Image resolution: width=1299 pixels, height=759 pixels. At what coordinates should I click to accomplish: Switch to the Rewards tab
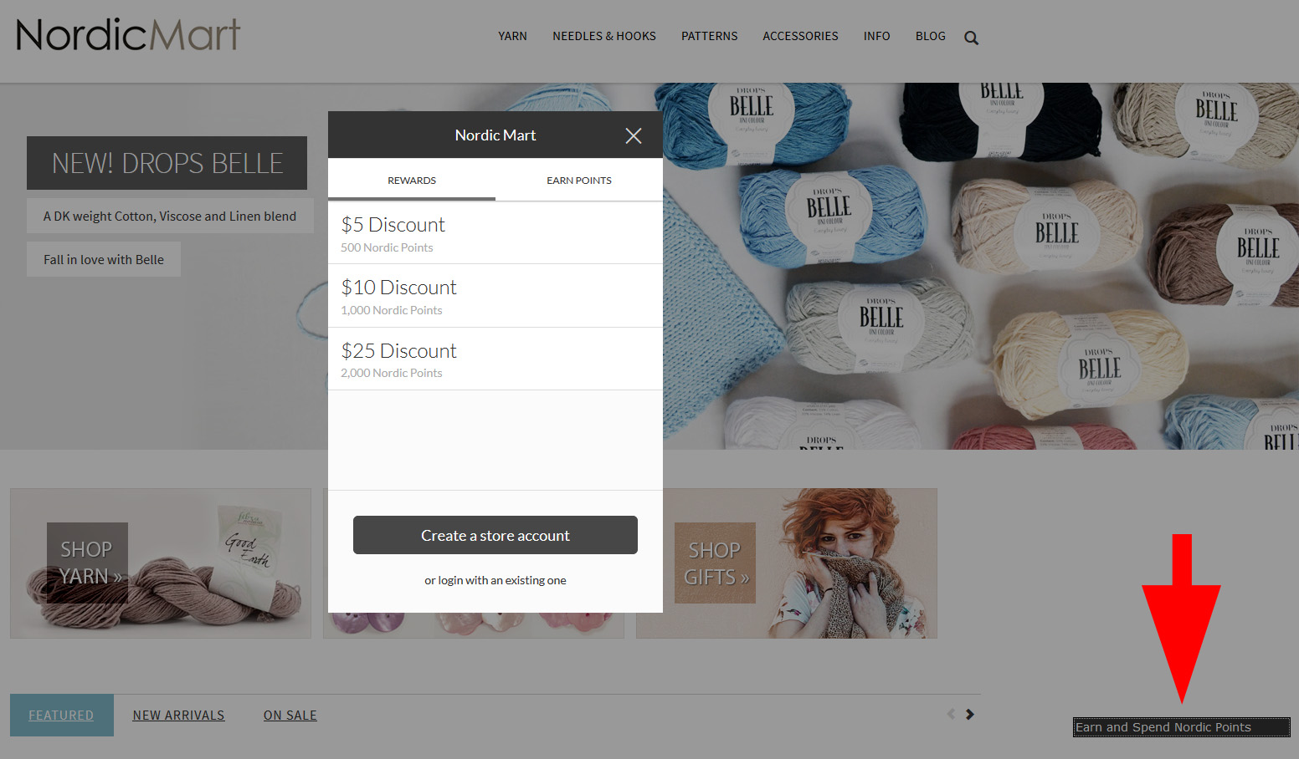412,181
